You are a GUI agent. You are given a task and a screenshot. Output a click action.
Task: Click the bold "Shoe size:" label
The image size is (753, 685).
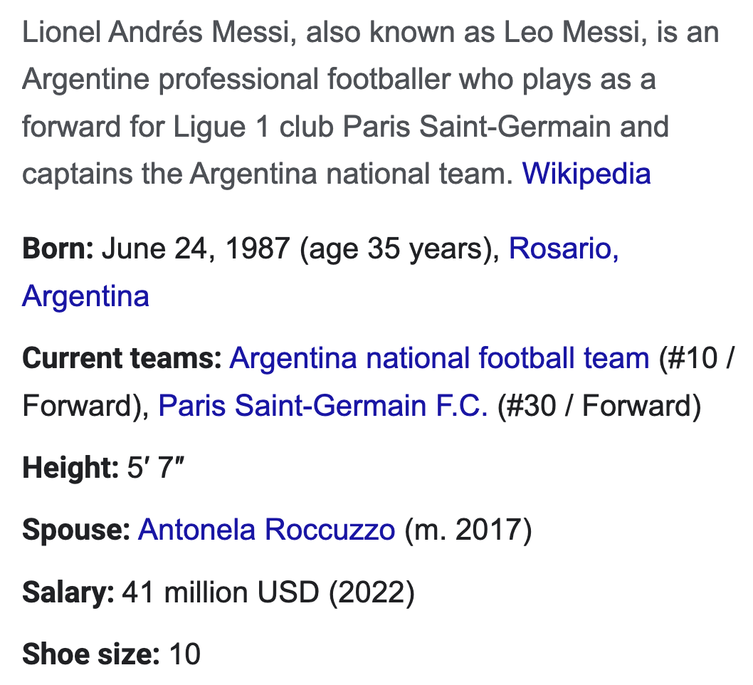coord(91,654)
